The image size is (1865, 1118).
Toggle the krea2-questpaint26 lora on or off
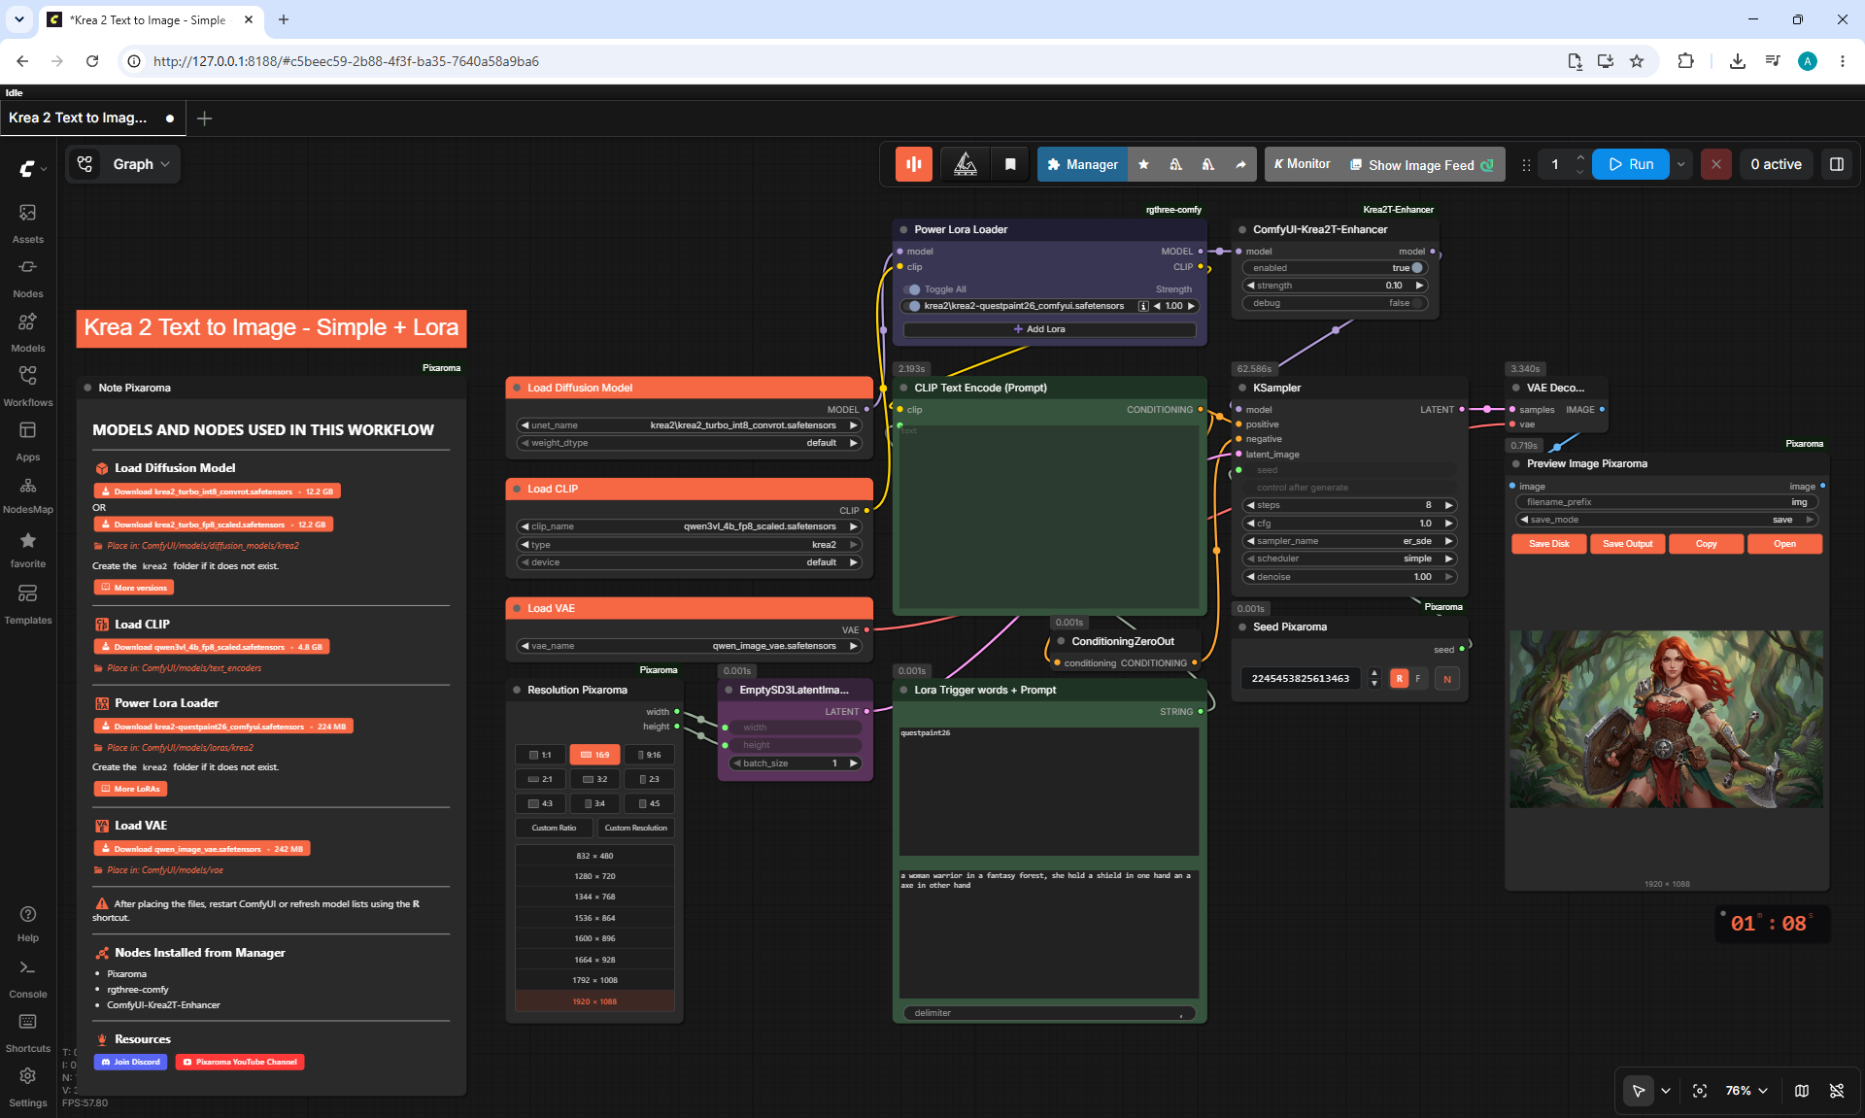pyautogui.click(x=912, y=306)
